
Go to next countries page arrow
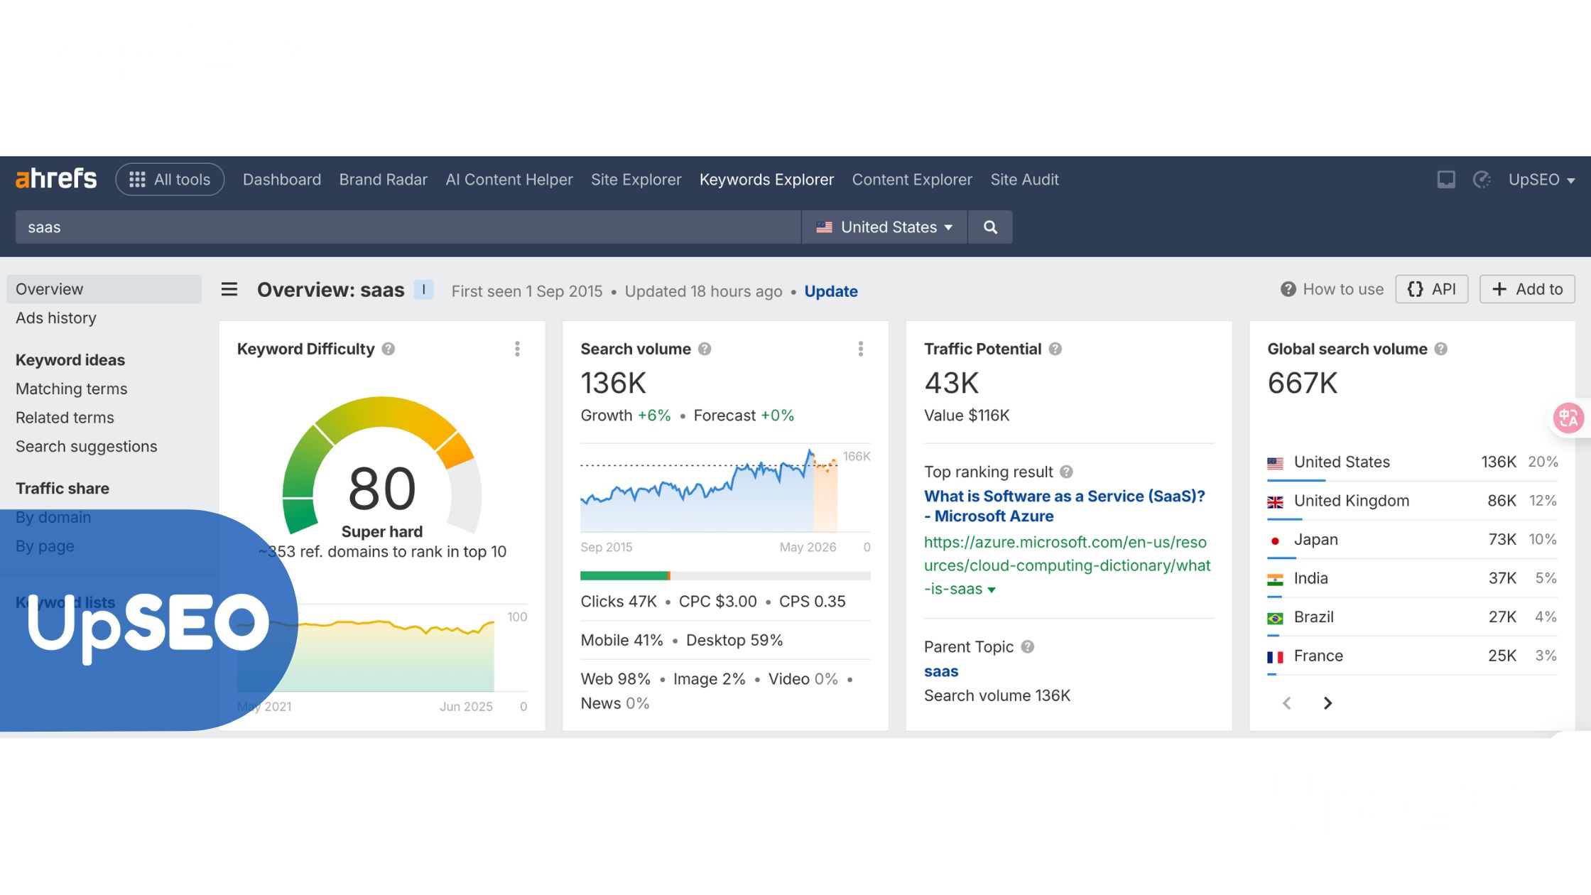click(1327, 703)
